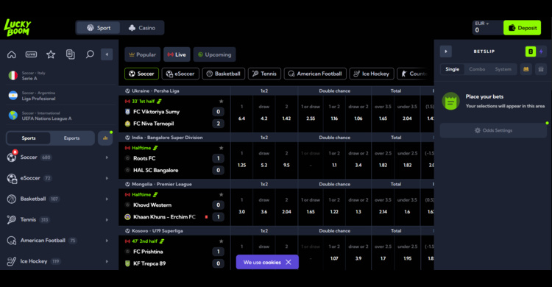
Task: Expand Ice Hockey category in sidebar
Action: pos(58,261)
